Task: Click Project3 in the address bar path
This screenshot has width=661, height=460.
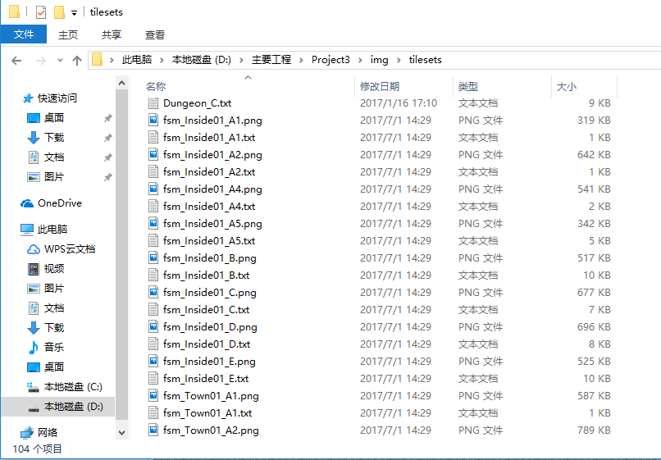Action: tap(330, 60)
